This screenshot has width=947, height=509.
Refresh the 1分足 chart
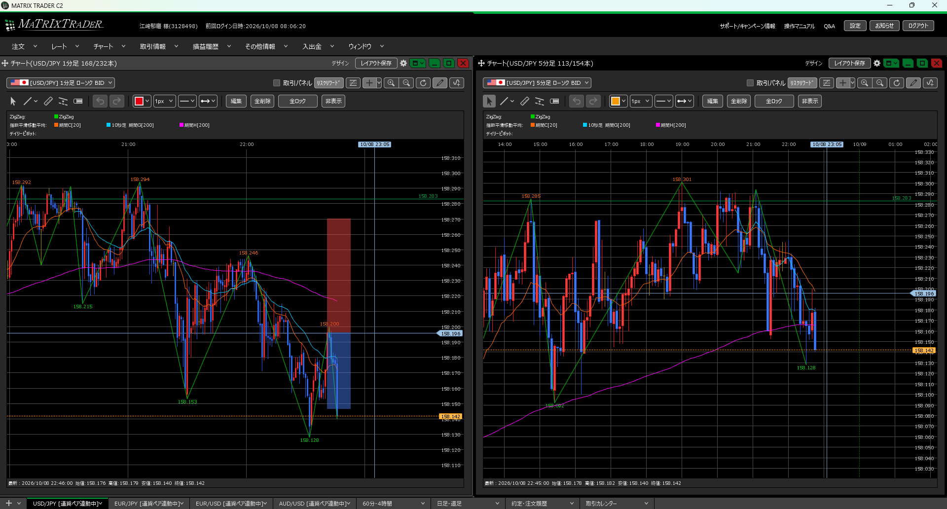pos(423,83)
